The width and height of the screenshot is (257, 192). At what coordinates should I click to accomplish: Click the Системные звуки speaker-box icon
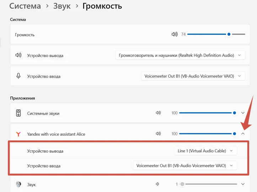pyautogui.click(x=18, y=113)
